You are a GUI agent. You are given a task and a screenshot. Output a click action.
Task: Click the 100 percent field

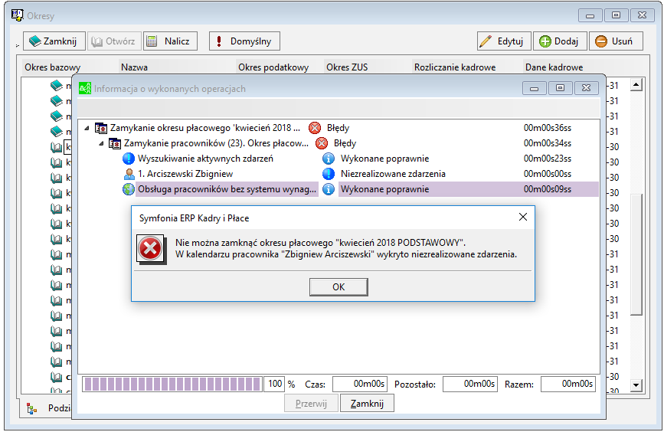[x=274, y=385]
